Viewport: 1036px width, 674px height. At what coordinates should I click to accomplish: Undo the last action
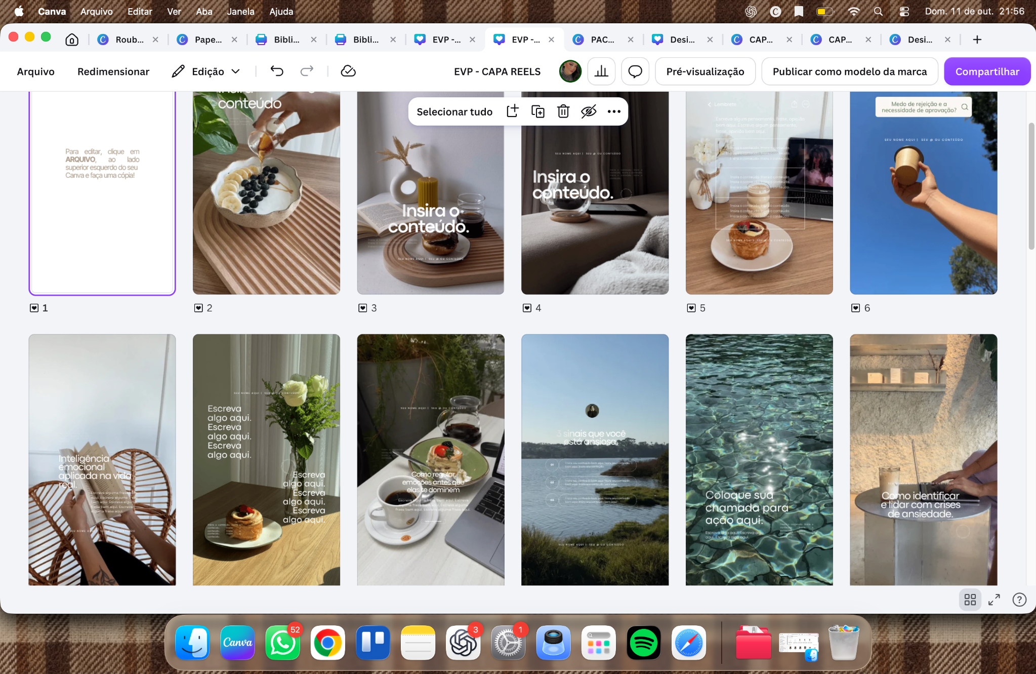pyautogui.click(x=277, y=71)
